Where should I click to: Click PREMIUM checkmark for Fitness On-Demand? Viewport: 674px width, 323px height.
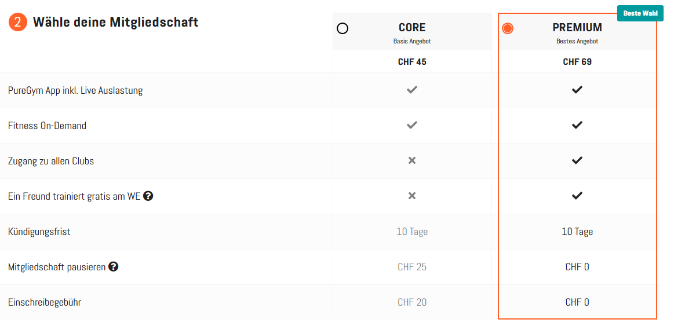pos(577,126)
